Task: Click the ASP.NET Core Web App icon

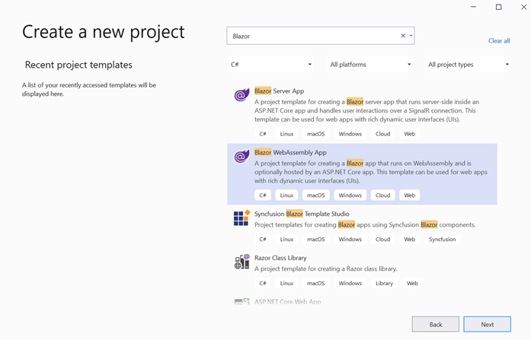Action: pos(242,302)
